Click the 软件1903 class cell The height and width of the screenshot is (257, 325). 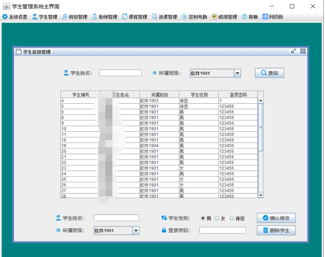click(x=159, y=100)
